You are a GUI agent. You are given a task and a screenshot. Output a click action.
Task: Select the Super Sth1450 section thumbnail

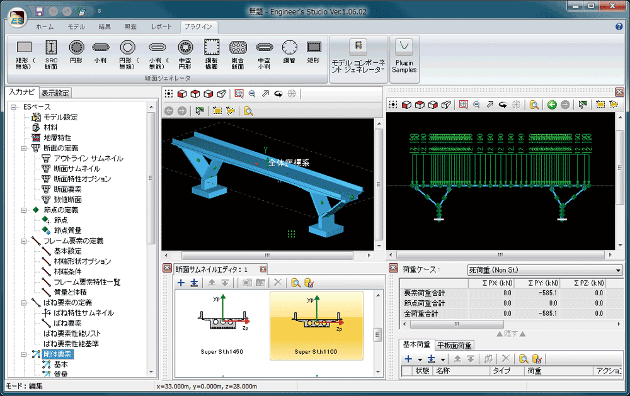pos(222,326)
